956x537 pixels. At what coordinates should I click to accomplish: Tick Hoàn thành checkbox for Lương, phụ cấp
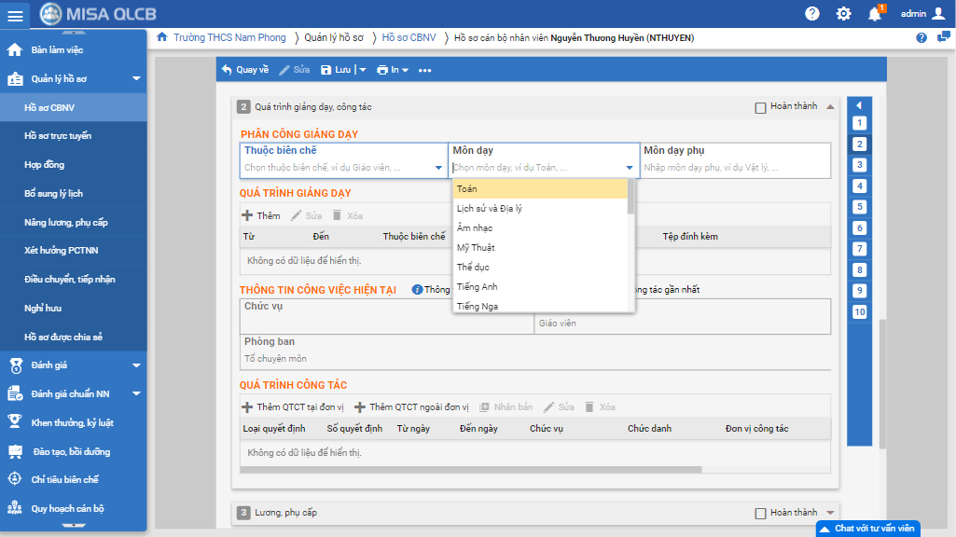tap(760, 513)
